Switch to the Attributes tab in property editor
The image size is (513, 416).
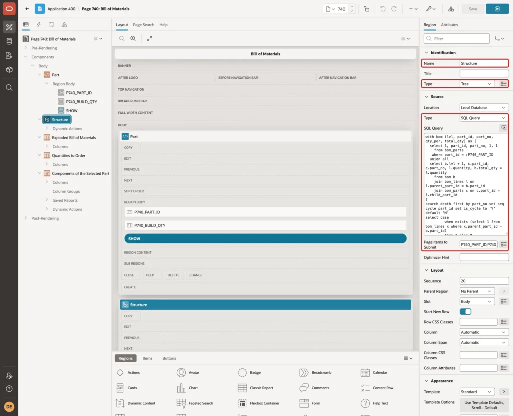click(449, 25)
